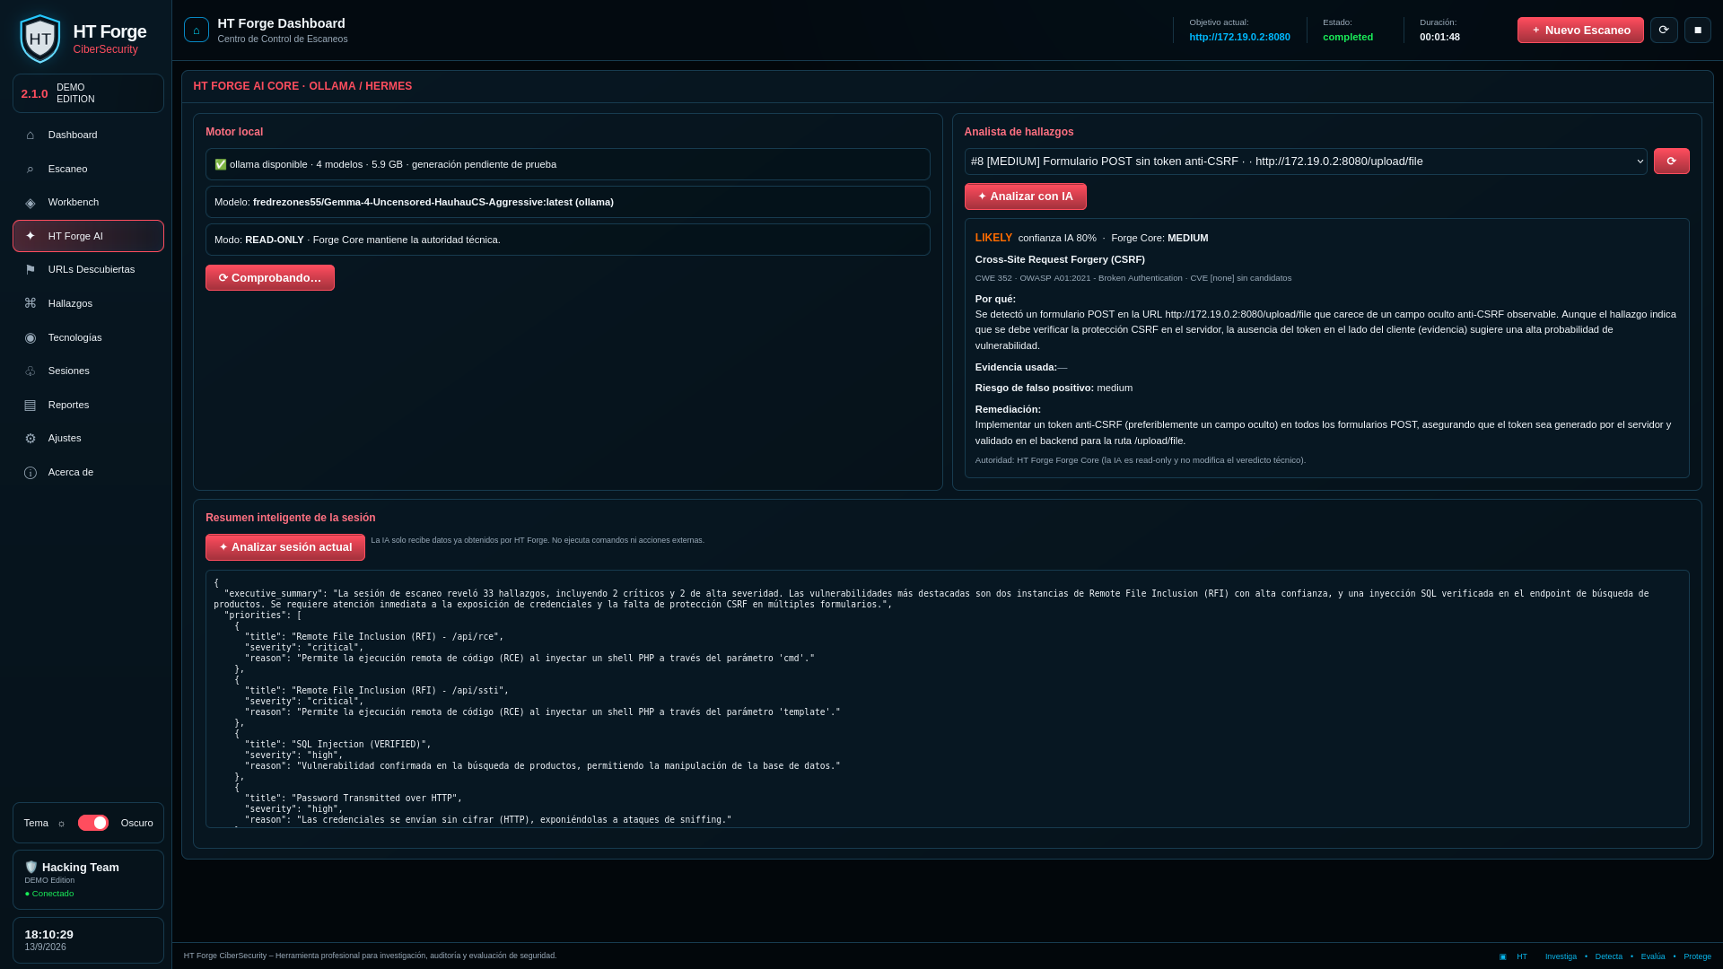Open Tecnologías in the sidebar
The height and width of the screenshot is (969, 1723).
point(88,337)
